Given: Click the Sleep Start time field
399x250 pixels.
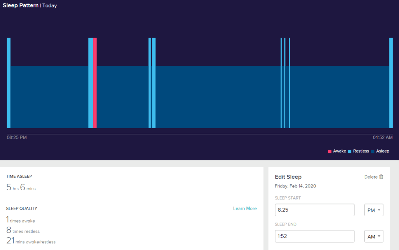Looking at the screenshot, I should [x=314, y=210].
